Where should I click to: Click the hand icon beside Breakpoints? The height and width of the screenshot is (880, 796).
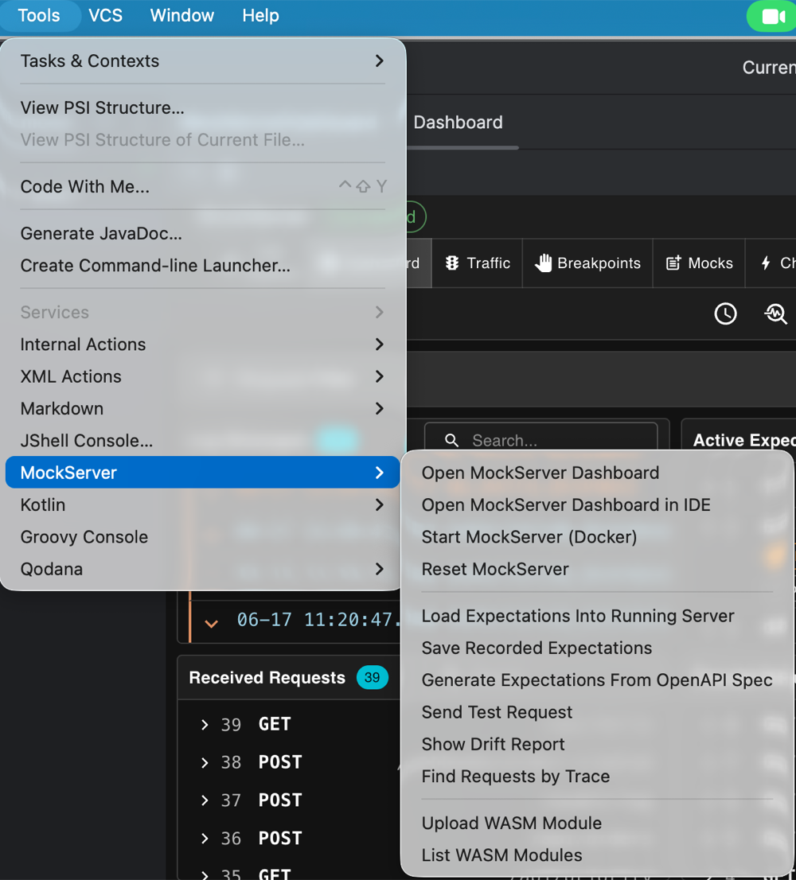(x=543, y=263)
